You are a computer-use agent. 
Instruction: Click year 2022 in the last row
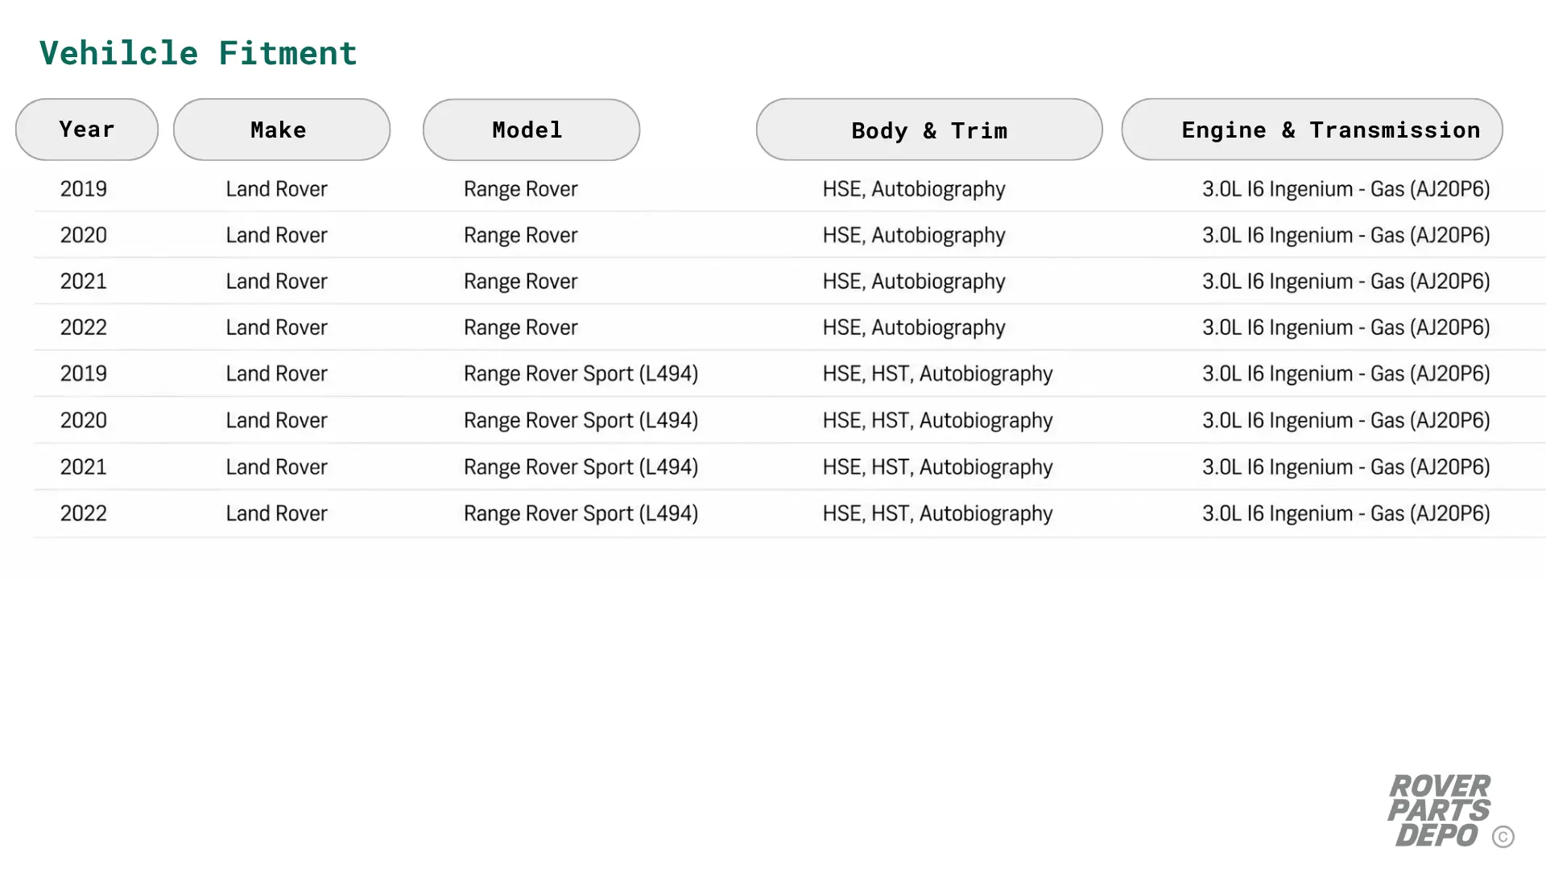click(84, 513)
